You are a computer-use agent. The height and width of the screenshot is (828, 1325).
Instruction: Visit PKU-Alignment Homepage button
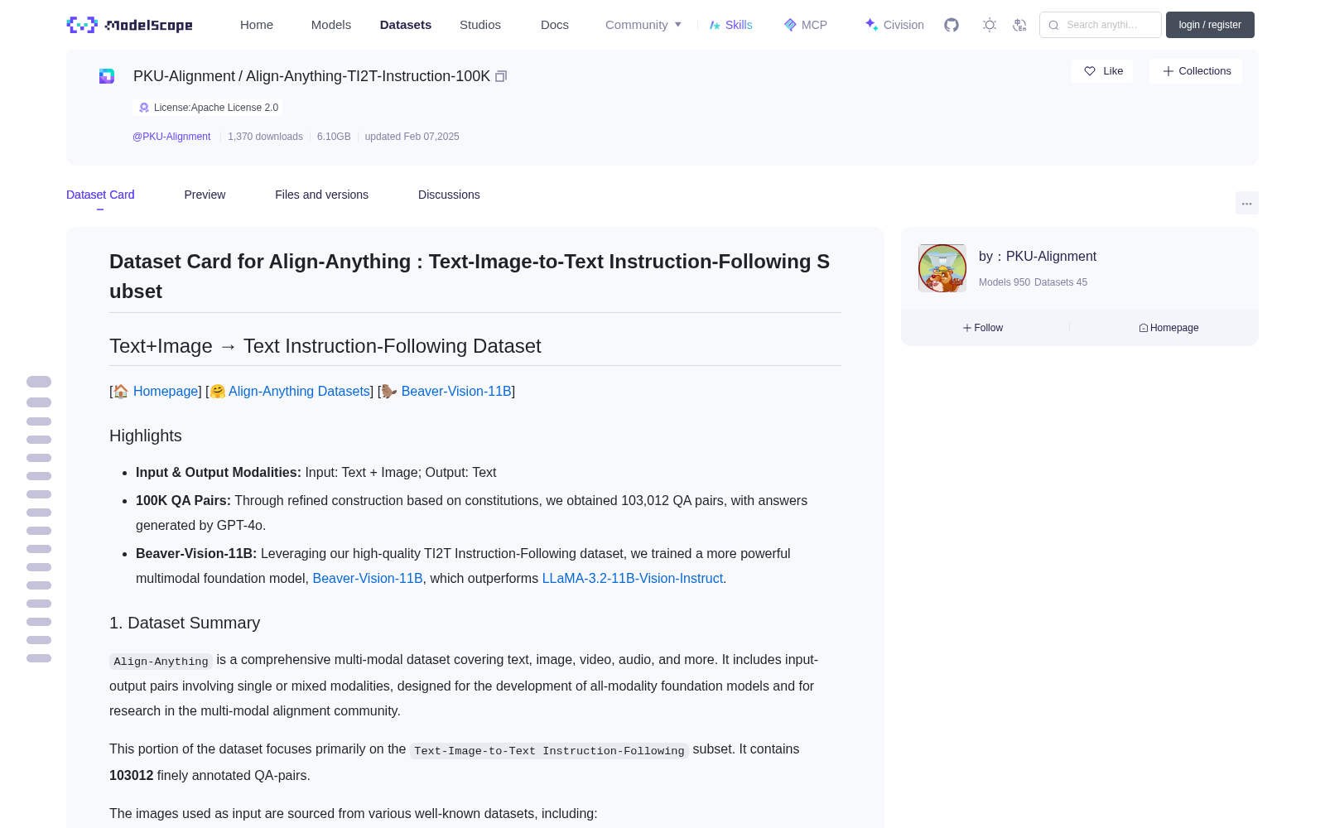tap(1168, 328)
